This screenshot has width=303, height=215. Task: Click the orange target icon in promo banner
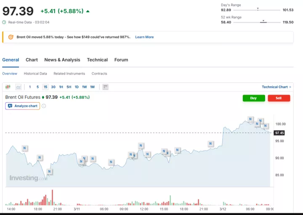pyautogui.click(x=11, y=37)
